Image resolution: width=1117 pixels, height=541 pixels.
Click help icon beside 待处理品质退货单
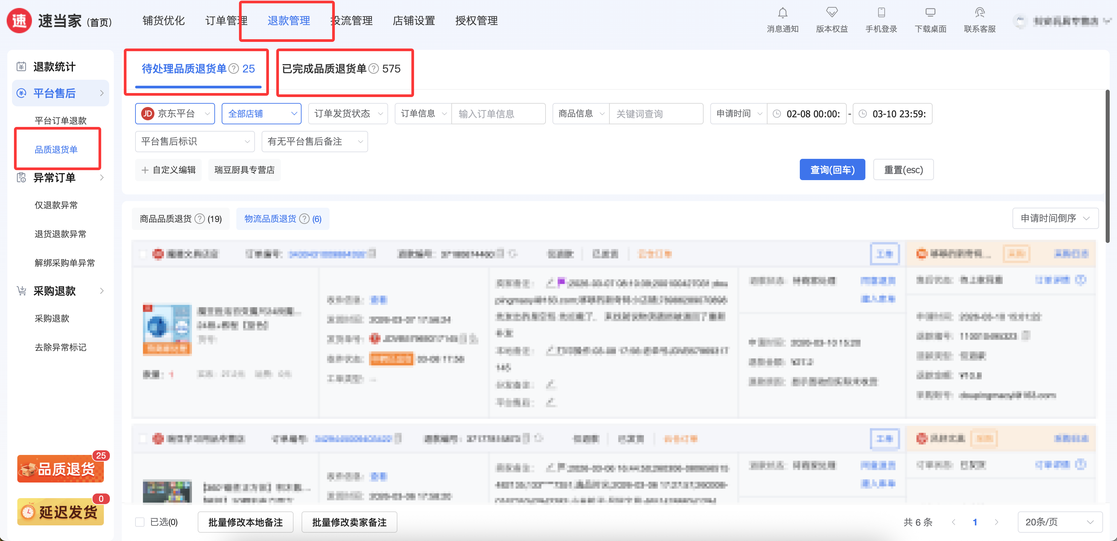click(234, 69)
